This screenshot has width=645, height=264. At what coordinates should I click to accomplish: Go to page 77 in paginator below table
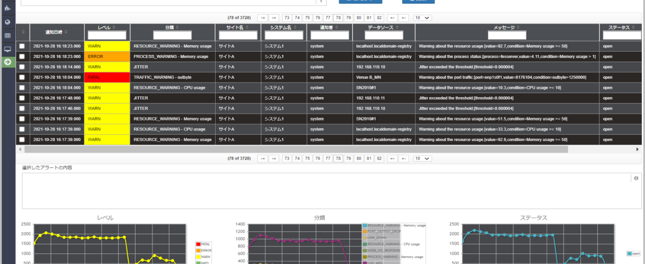328,158
